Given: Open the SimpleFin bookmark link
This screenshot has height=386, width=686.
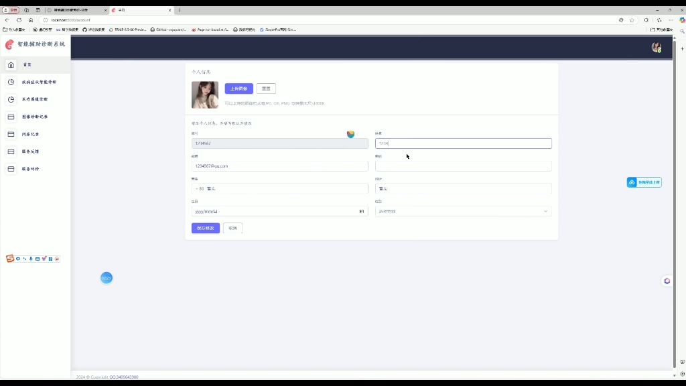Looking at the screenshot, I should pyautogui.click(x=278, y=29).
